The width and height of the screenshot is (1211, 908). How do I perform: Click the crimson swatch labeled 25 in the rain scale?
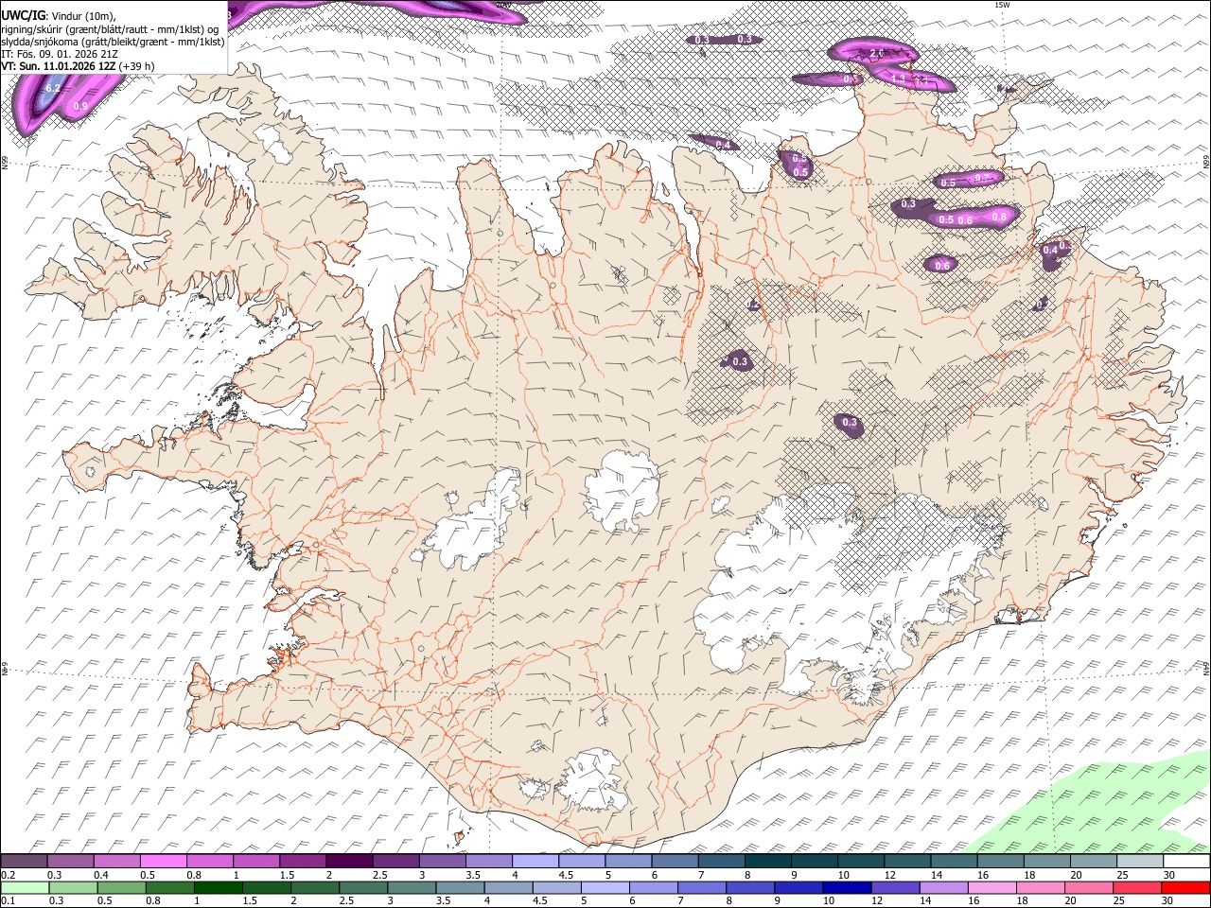click(1137, 887)
